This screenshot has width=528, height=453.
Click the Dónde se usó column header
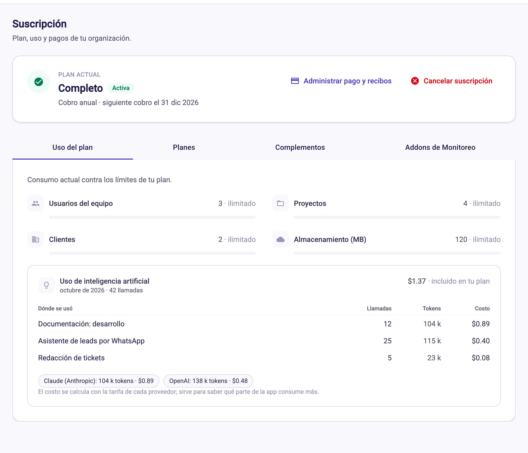pos(55,308)
